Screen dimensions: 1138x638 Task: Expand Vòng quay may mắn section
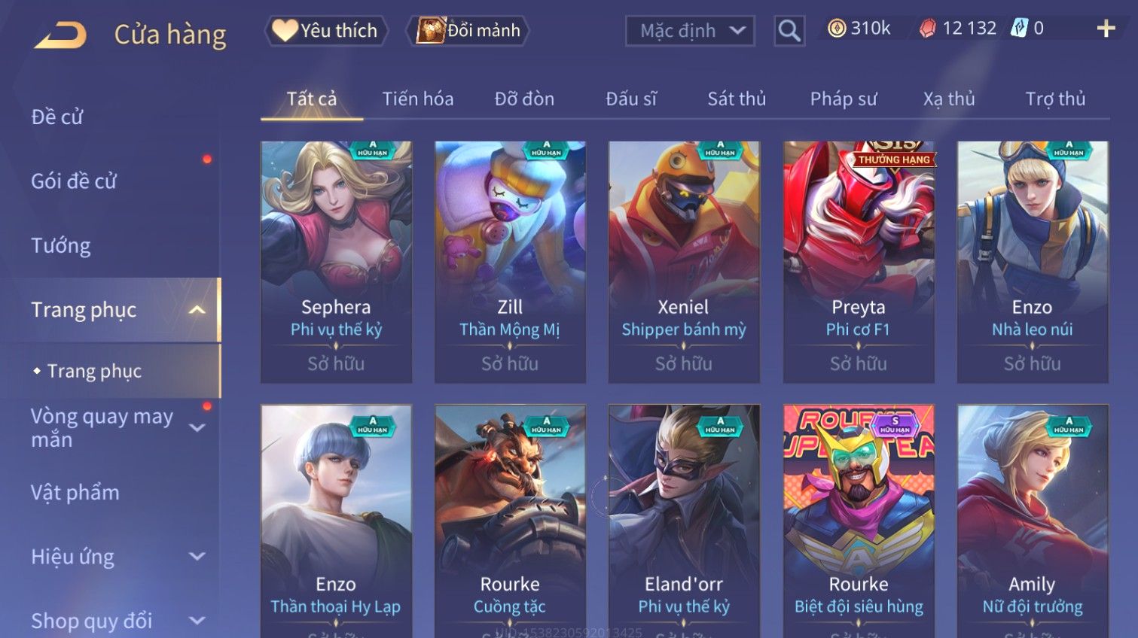pyautogui.click(x=197, y=428)
